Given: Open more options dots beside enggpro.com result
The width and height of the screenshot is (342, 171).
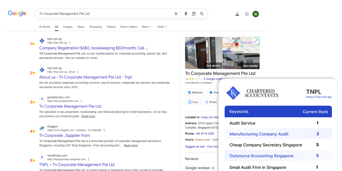Looking at the screenshot, I should point(104,130).
